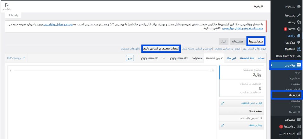
Task: Open the Rank Math SEO menu label
Action: (286, 56)
